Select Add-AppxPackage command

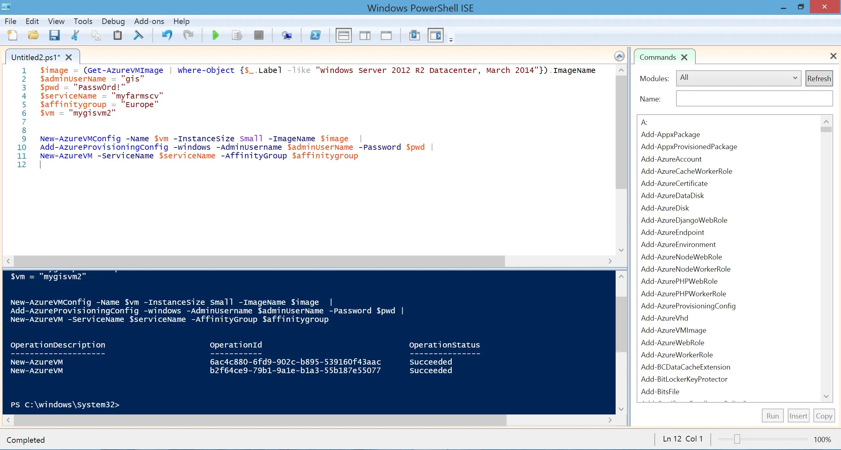pyautogui.click(x=671, y=134)
